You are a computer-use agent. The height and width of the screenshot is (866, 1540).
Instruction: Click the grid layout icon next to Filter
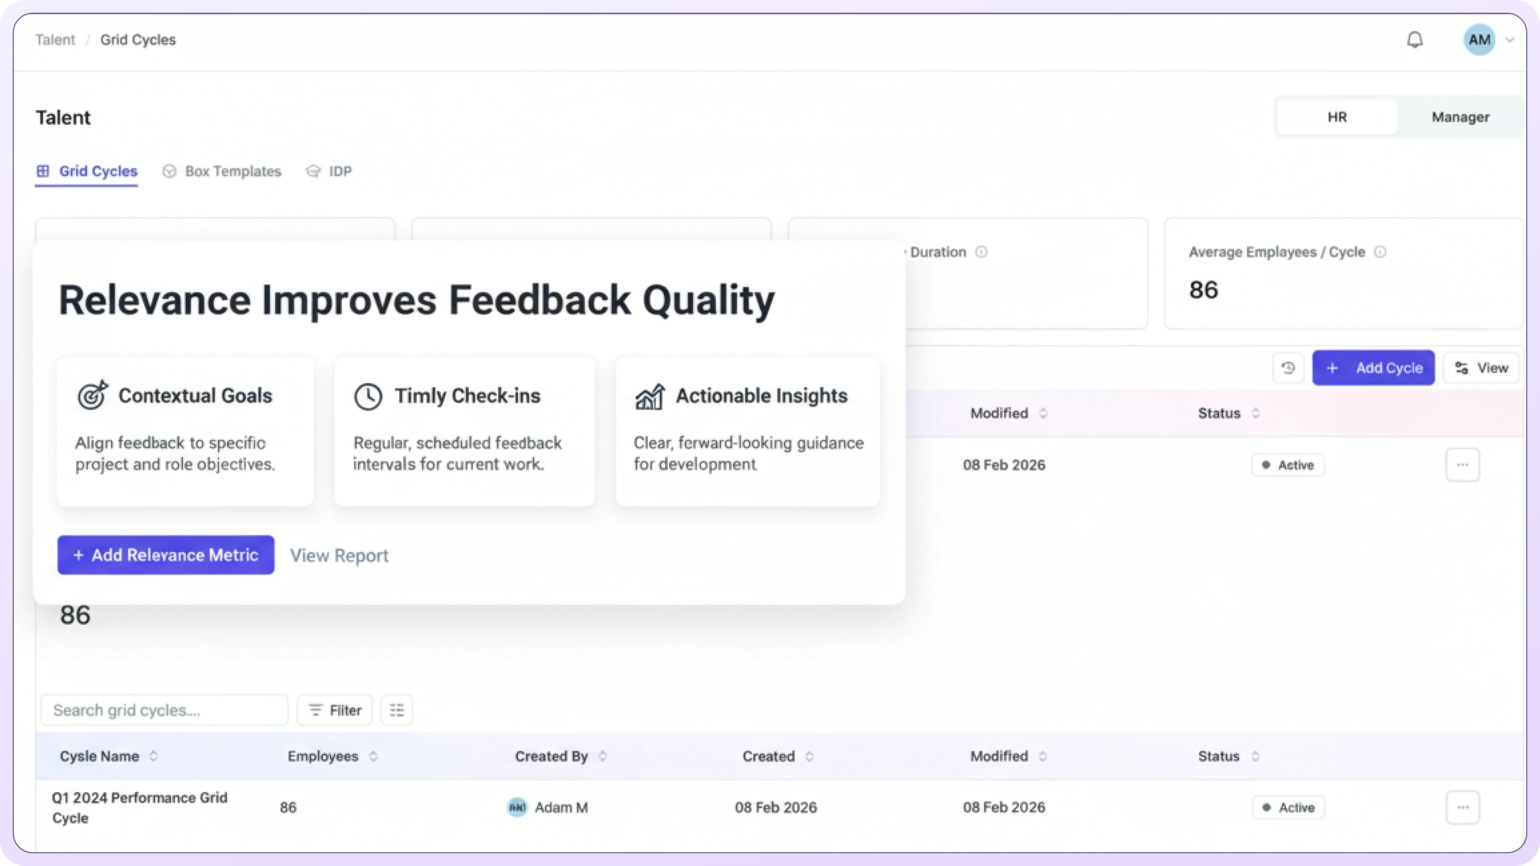point(396,710)
